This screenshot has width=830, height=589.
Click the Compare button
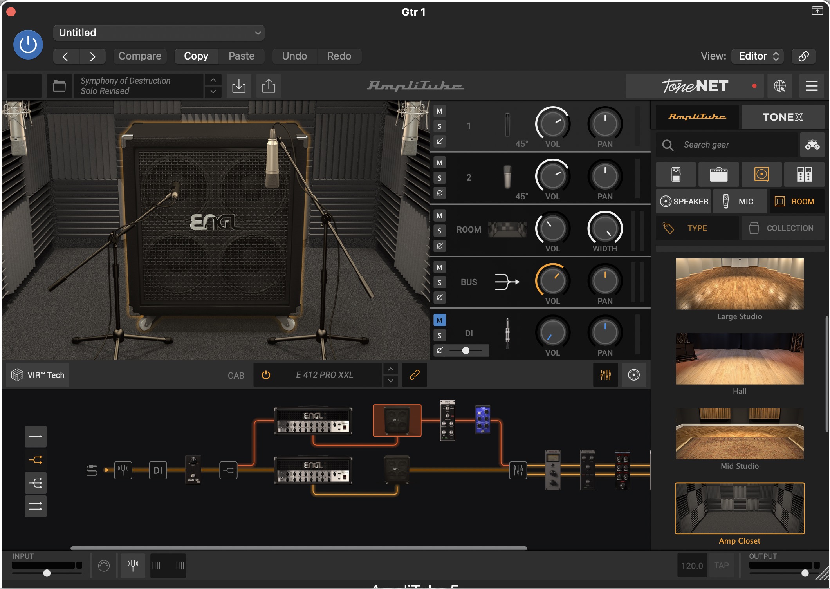click(140, 56)
